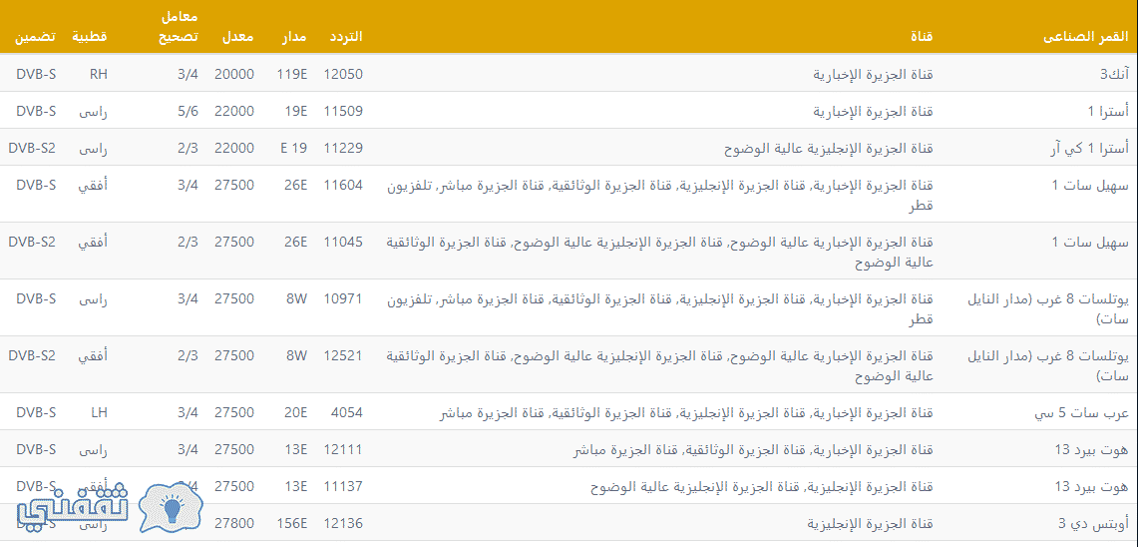Click the 'قطبية' column header

(x=90, y=37)
